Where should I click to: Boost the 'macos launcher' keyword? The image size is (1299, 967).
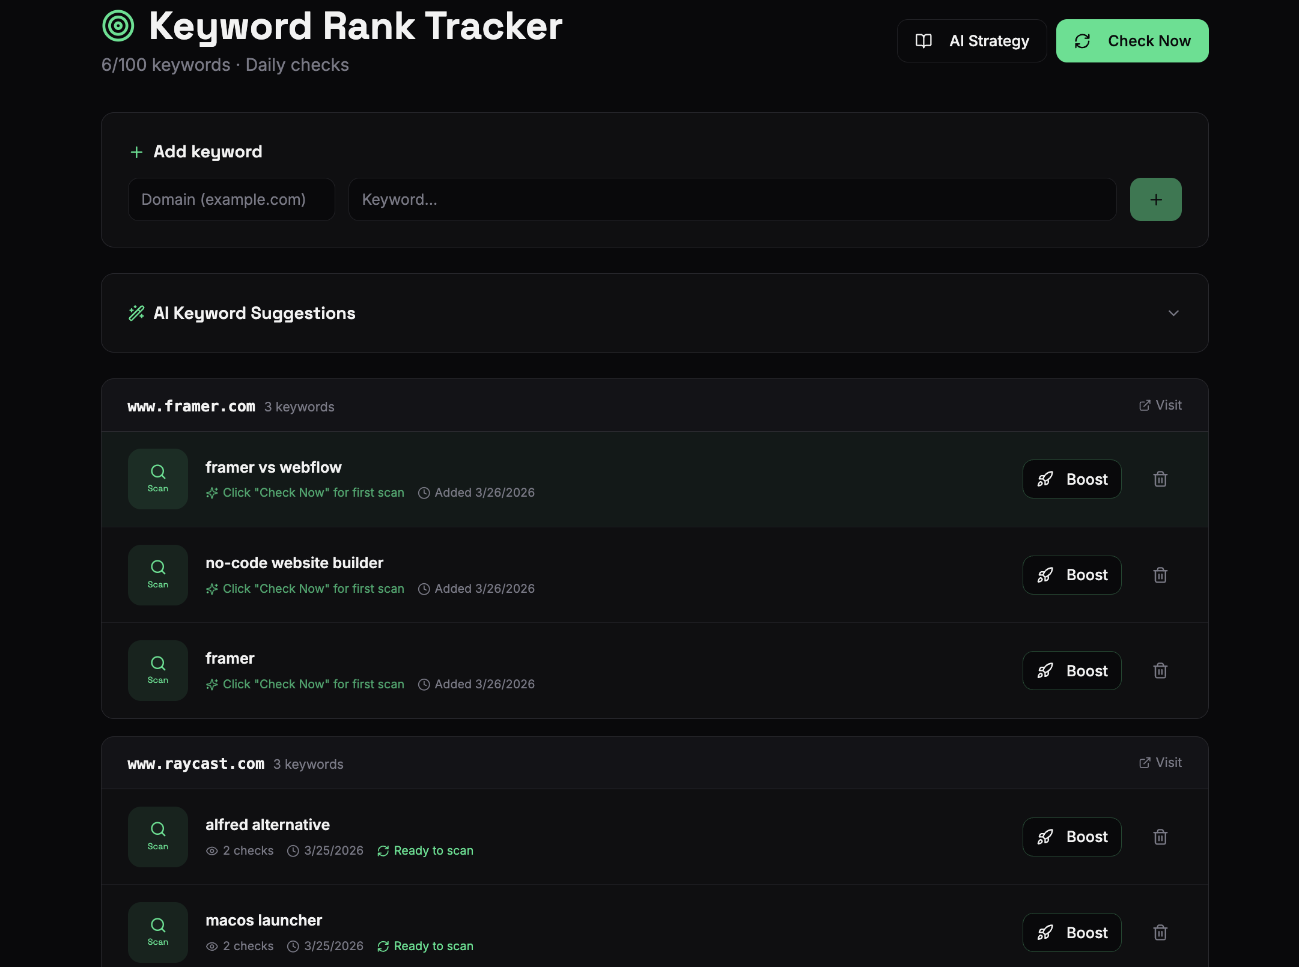1072,932
